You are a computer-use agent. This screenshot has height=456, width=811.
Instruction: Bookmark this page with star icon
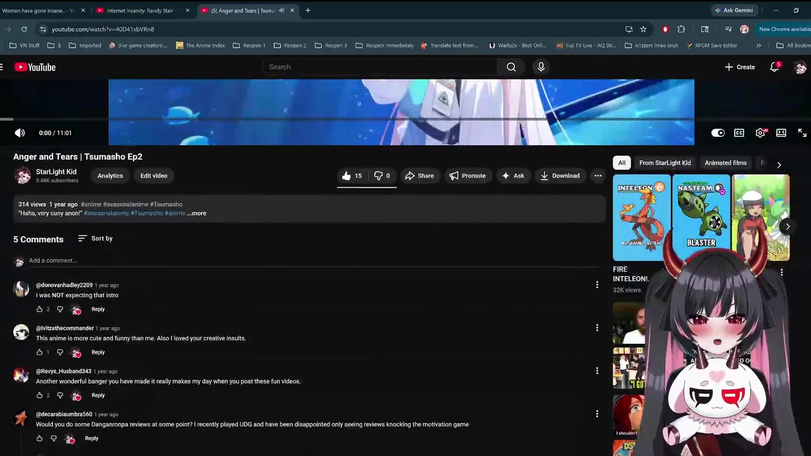643,29
